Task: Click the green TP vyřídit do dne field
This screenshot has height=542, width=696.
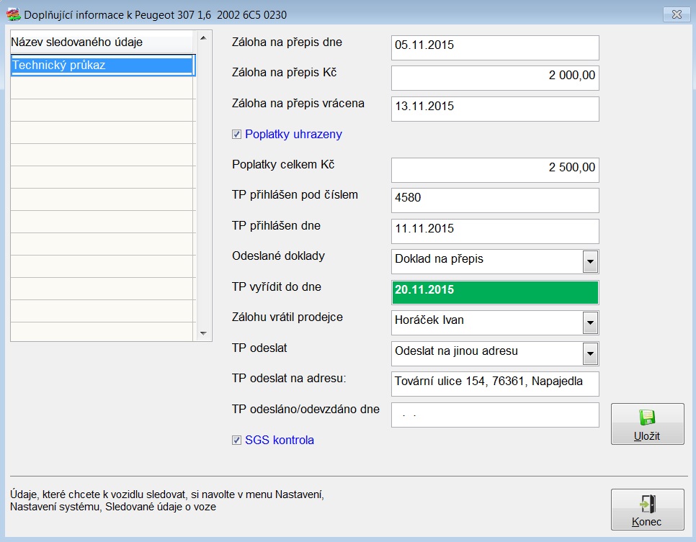Action: click(495, 292)
